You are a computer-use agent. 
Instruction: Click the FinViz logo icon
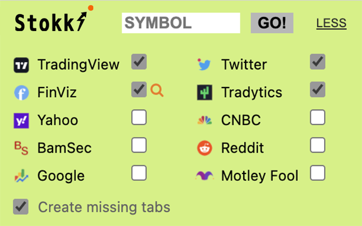(x=21, y=93)
